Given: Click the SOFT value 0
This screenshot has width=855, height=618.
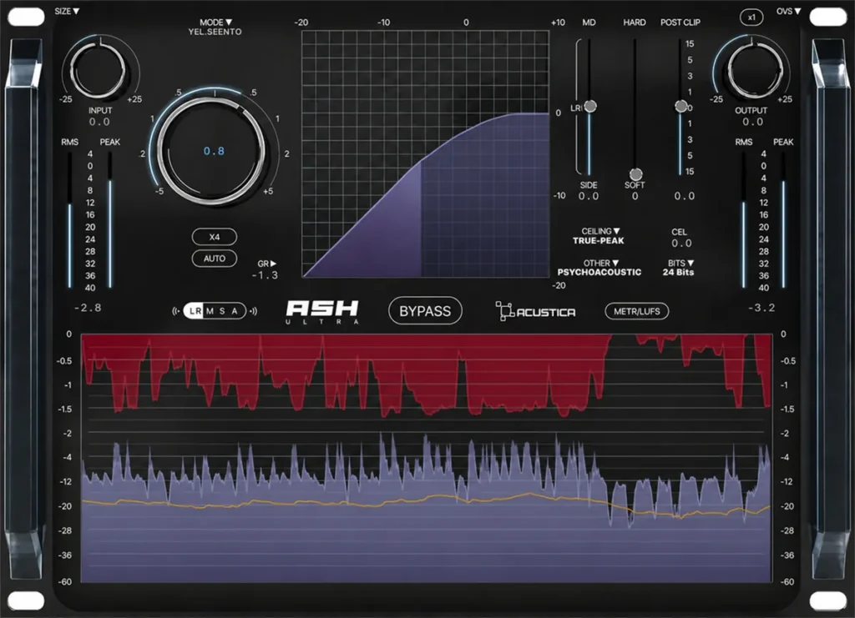Looking at the screenshot, I should click(x=635, y=196).
